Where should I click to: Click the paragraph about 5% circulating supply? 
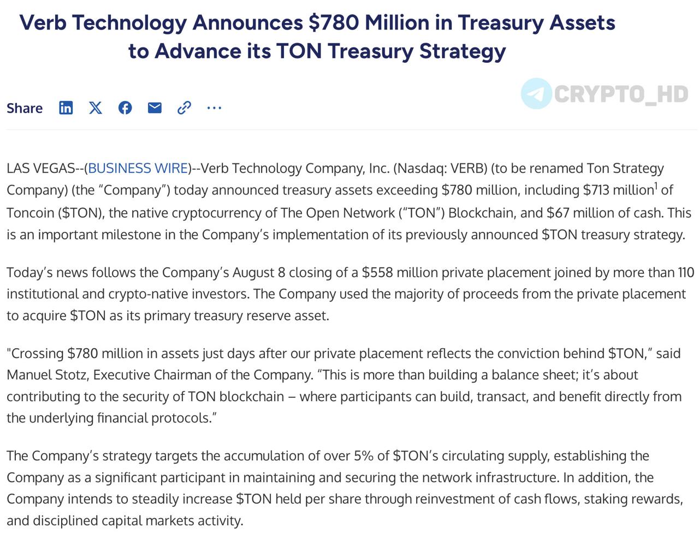(345, 488)
